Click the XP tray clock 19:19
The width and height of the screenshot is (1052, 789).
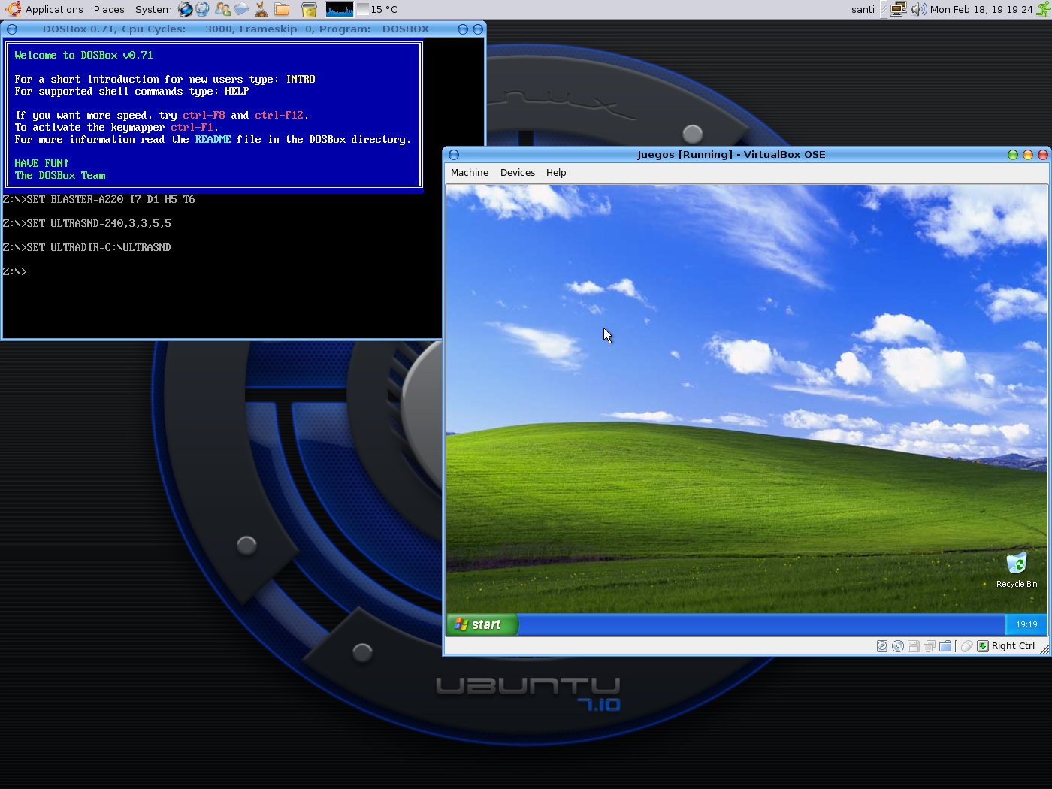click(1026, 624)
